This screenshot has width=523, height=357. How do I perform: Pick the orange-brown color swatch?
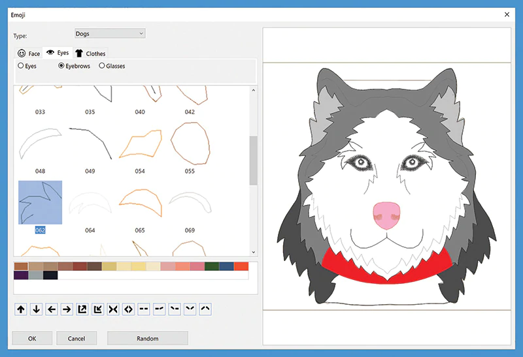tap(21, 266)
